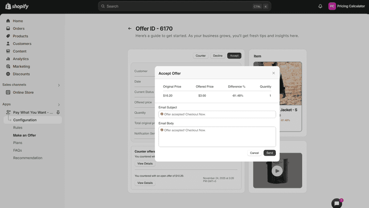Click the Home icon in the sidebar
The image size is (369, 208).
coord(8,21)
